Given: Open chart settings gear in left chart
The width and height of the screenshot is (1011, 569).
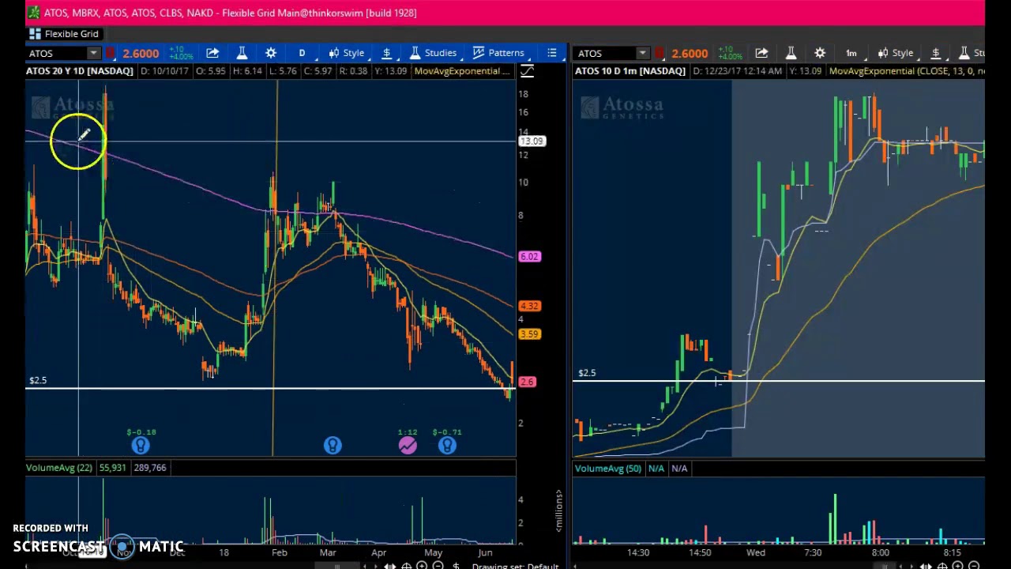Looking at the screenshot, I should click(x=271, y=53).
